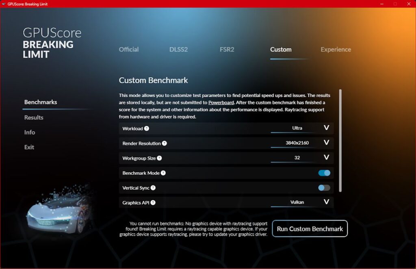Expand the Render Resolution 3840x2160 dropdown
Screen dimensions: 416x269
302,143
